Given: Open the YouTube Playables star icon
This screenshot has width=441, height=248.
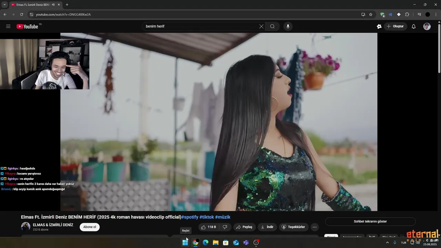Looking at the screenshot, I should [379, 27].
